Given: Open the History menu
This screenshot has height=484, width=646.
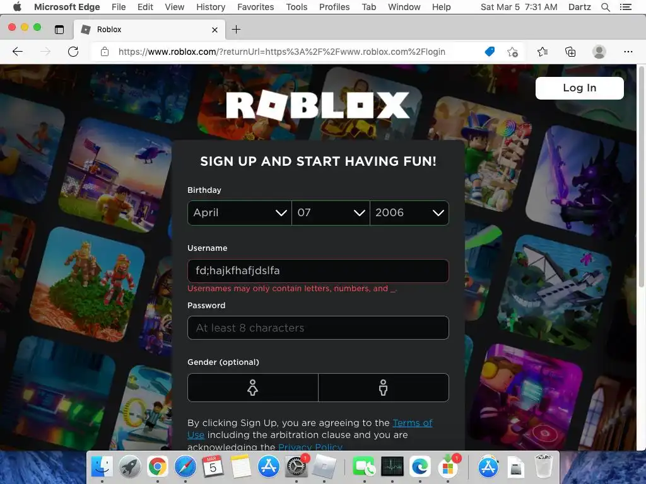Looking at the screenshot, I should click(211, 7).
